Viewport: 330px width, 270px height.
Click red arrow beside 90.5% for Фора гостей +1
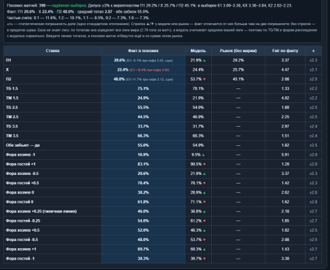(205, 164)
